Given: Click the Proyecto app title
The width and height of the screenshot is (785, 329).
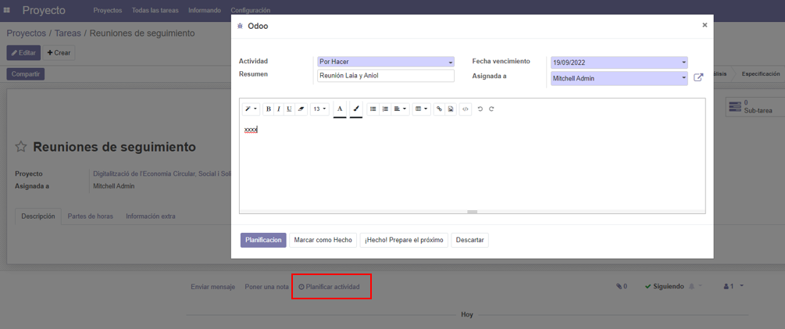Looking at the screenshot, I should pyautogui.click(x=44, y=10).
